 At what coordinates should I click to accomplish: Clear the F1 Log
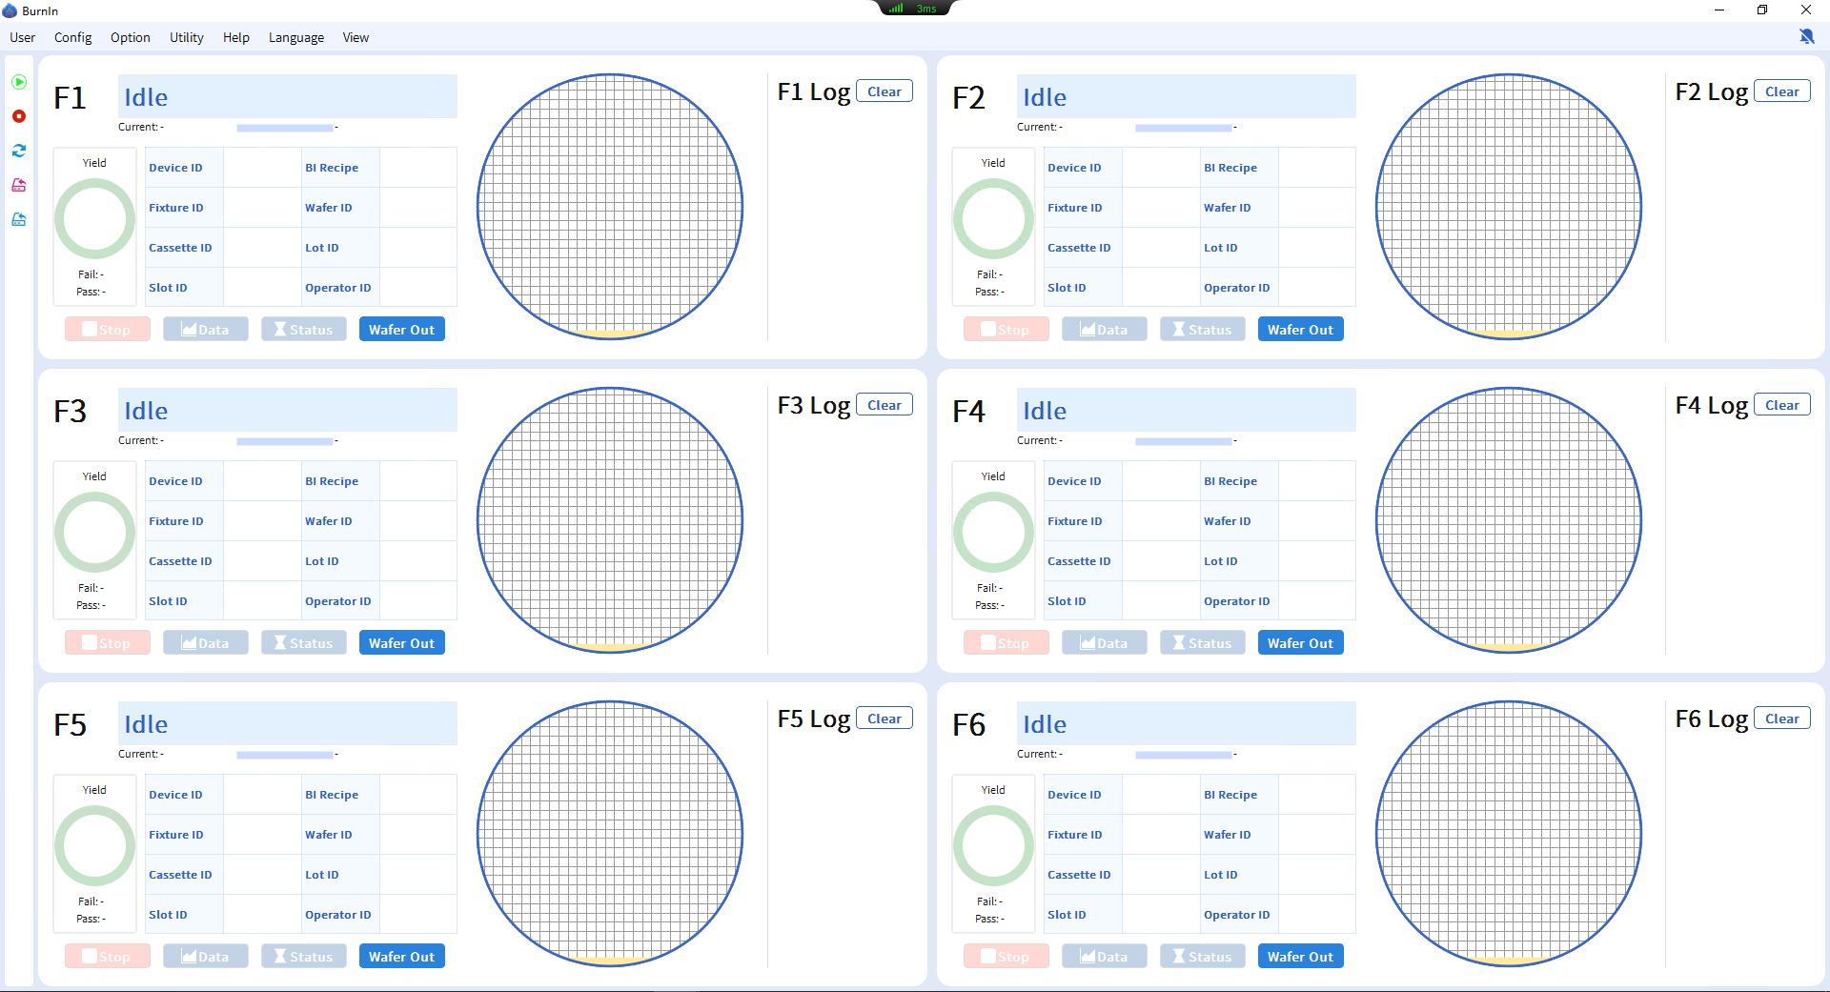pos(884,91)
